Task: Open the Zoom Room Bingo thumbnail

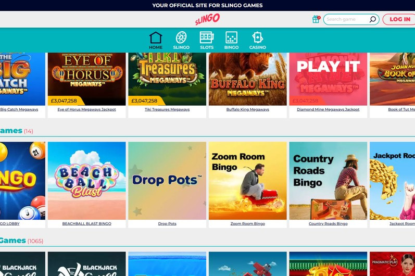Action: 248,181
